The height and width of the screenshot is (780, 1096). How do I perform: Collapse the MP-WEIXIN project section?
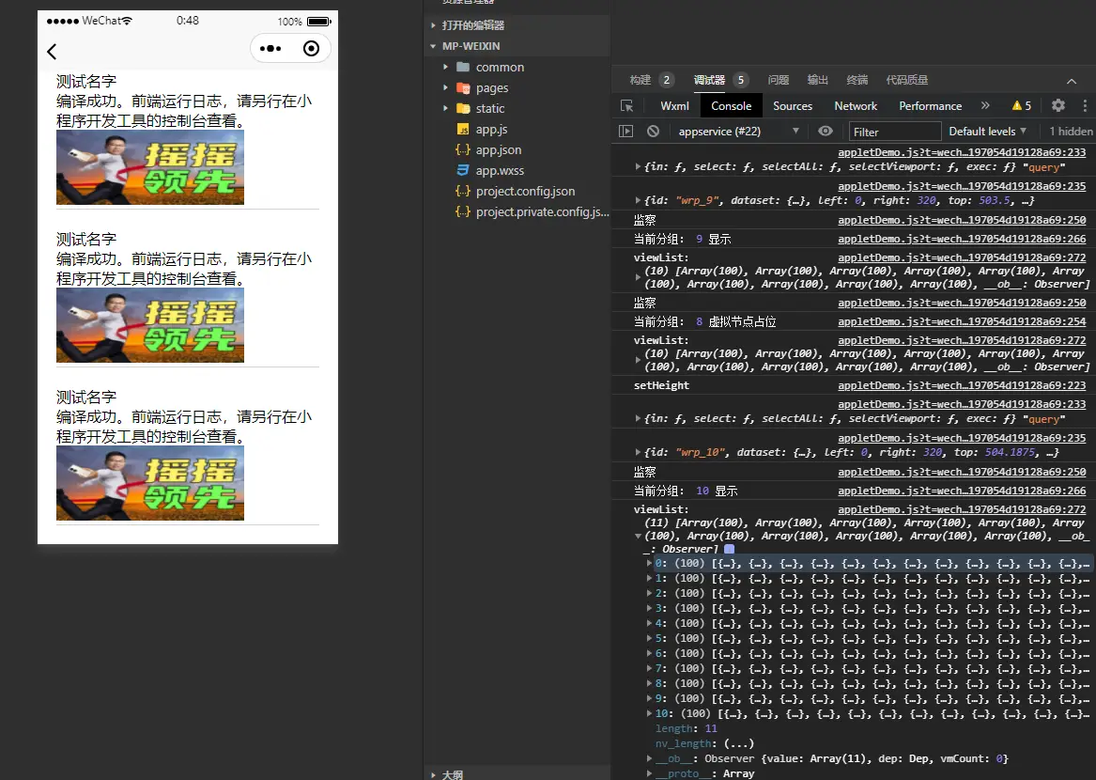(433, 46)
